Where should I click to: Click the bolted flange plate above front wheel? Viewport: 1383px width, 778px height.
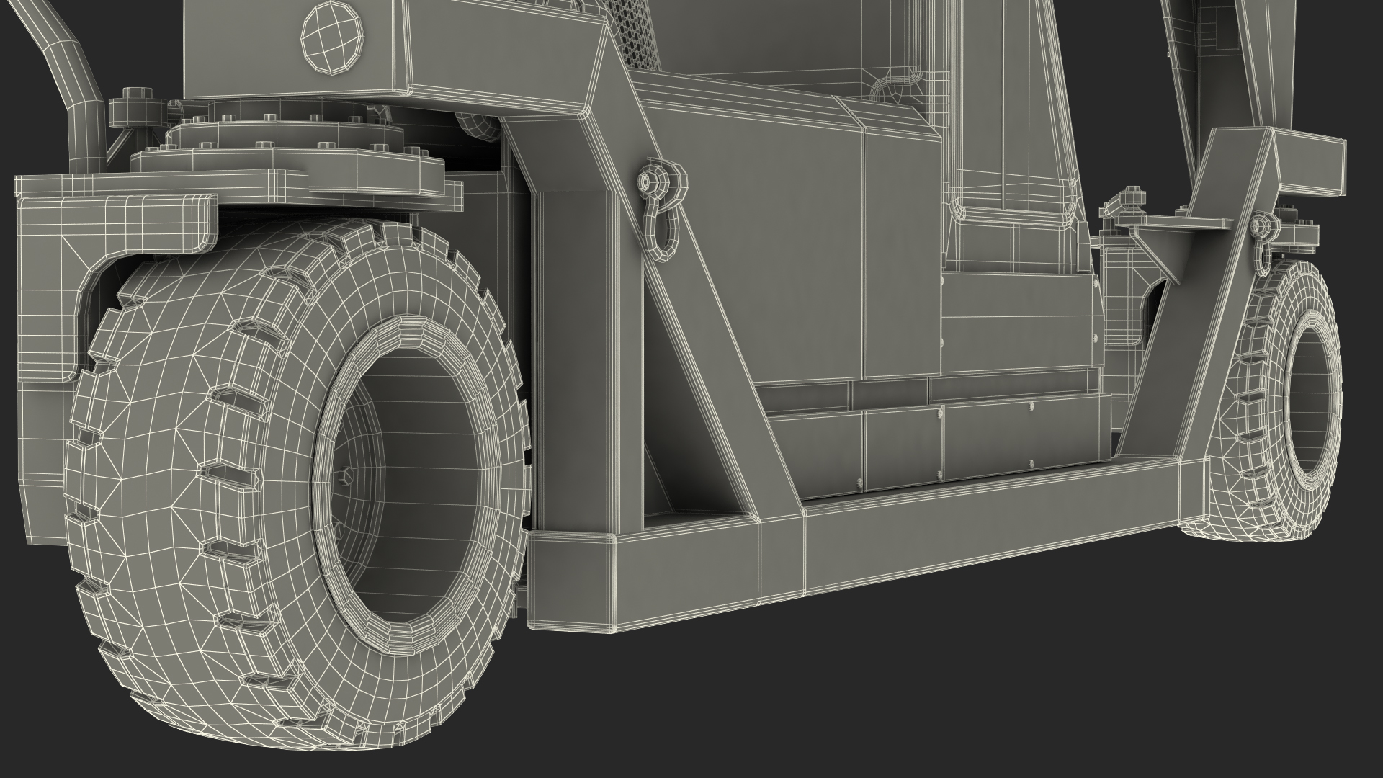click(288, 162)
